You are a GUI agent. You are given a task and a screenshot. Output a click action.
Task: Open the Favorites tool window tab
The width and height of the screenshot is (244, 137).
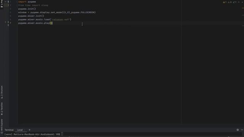pyautogui.click(x=2, y=109)
